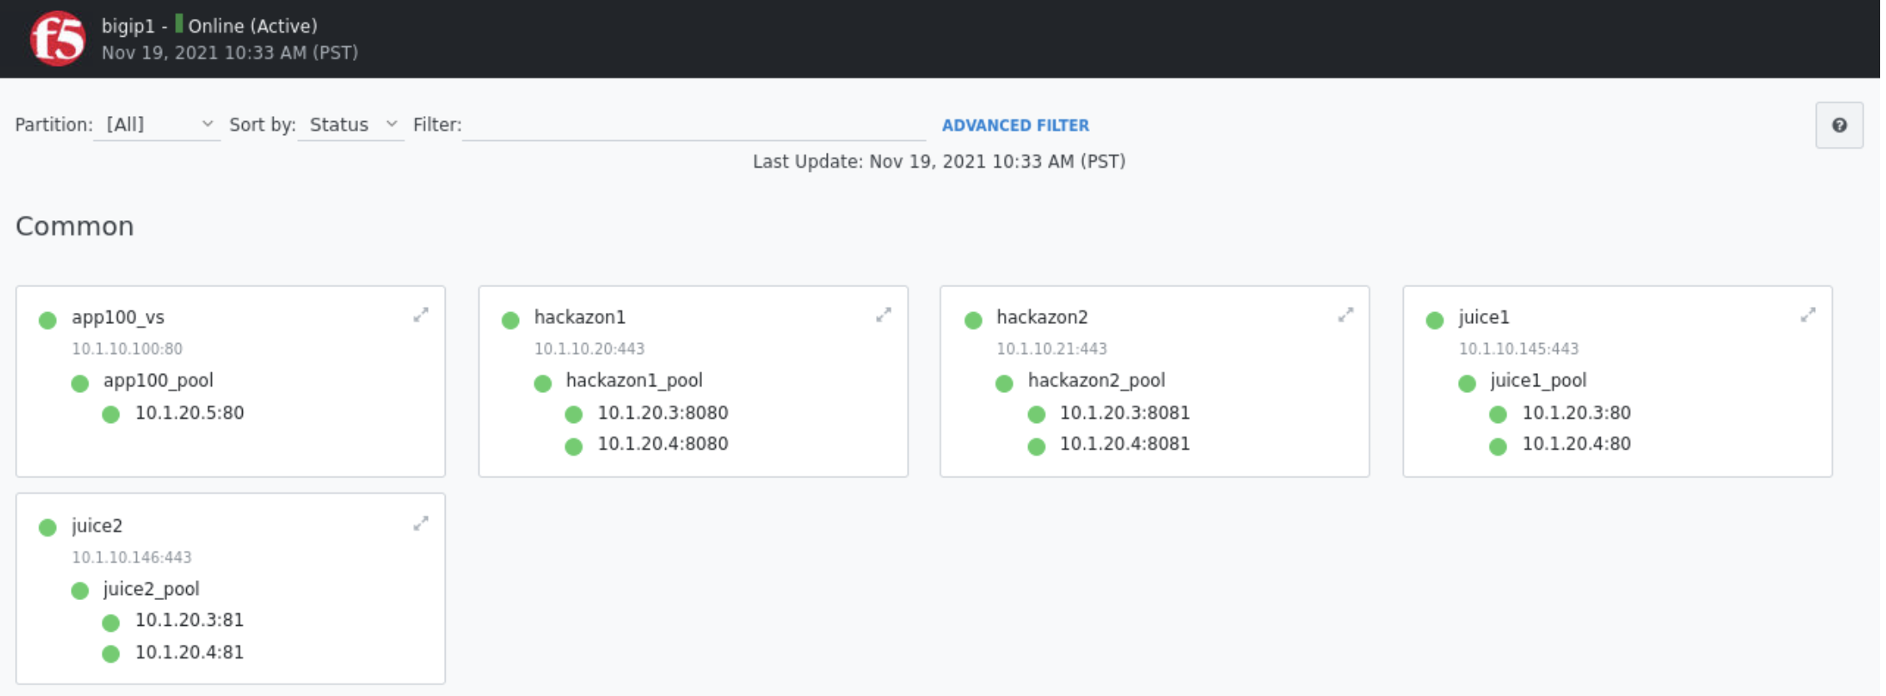Expand the juice2 card

[x=421, y=524]
